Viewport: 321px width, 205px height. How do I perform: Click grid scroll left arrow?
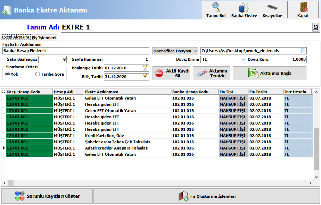(x=5, y=183)
